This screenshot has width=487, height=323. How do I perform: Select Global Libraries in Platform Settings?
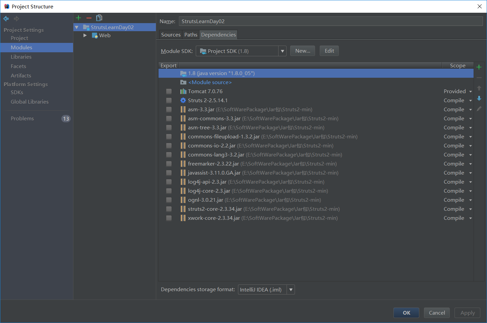[x=29, y=102]
